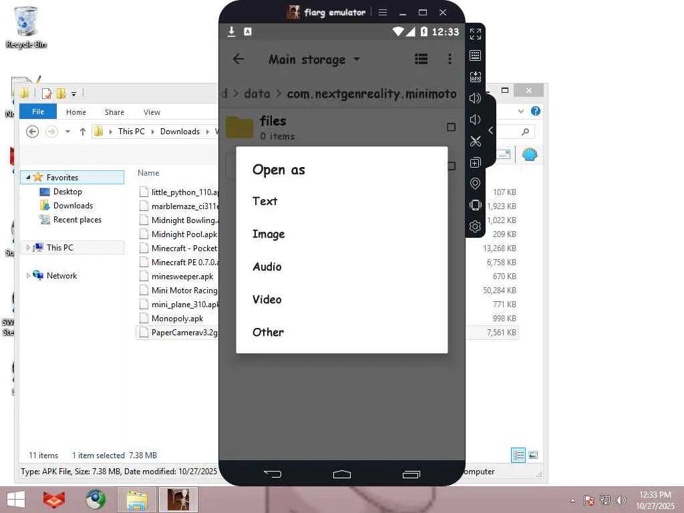Open the Main storage dropdown
Screen dimensions: 684x513
coord(314,59)
